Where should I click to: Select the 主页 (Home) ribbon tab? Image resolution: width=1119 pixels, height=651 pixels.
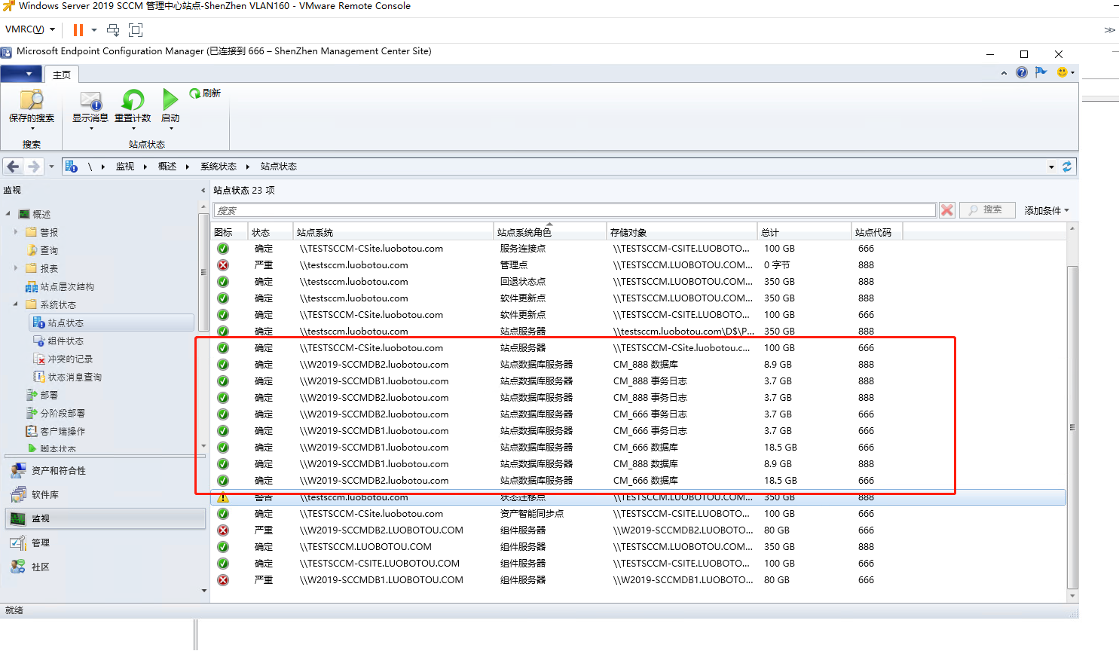click(62, 75)
